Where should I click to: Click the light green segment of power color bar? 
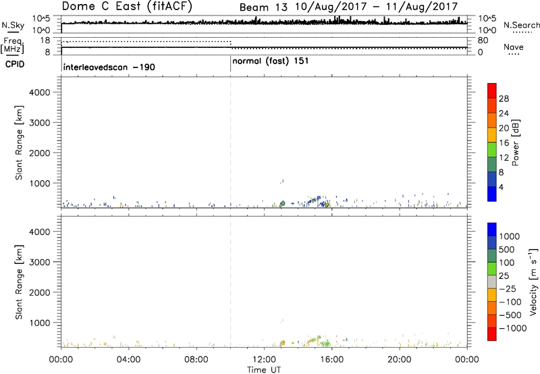click(492, 149)
